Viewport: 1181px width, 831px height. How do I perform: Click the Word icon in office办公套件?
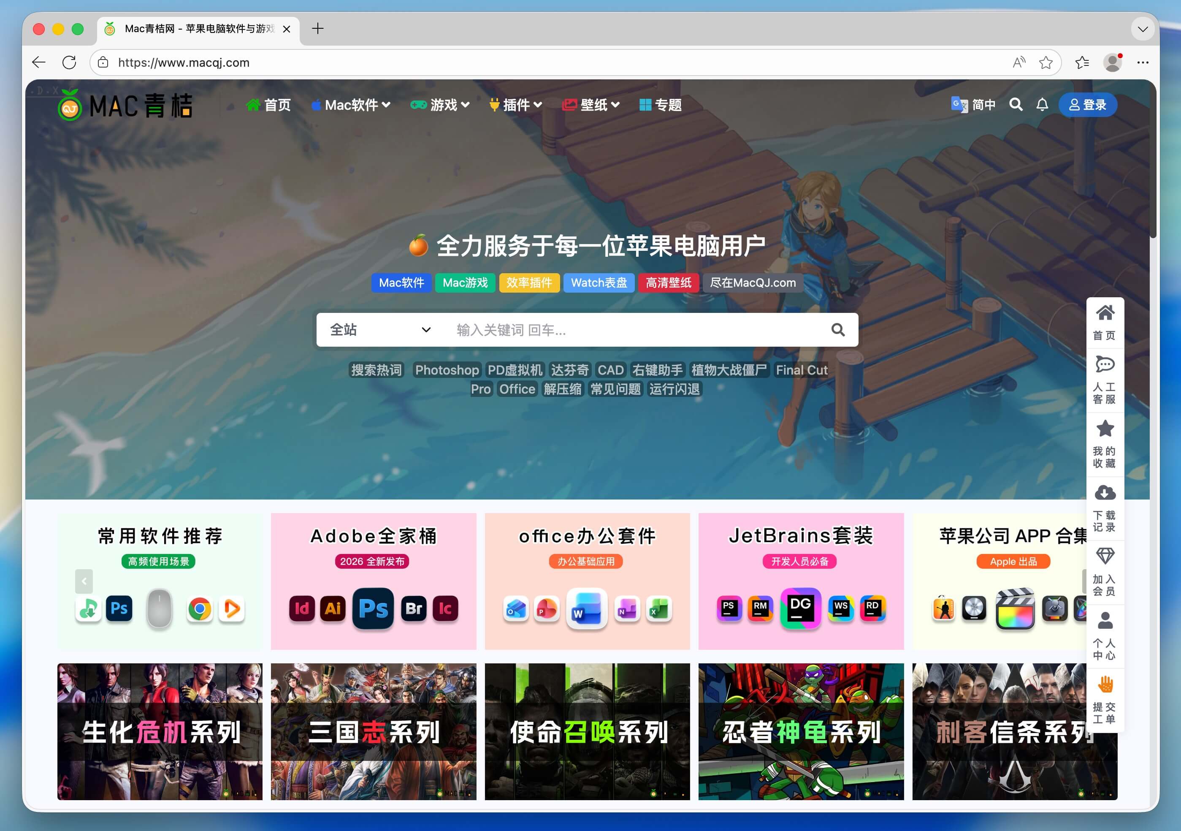tap(586, 609)
